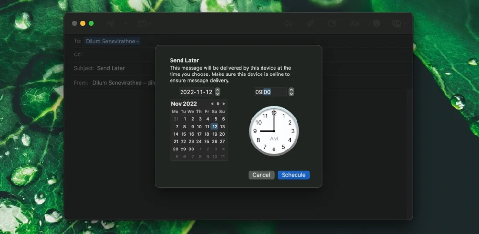Open the Aa text format options
Screen dimensions: 479x234
coord(354,23)
